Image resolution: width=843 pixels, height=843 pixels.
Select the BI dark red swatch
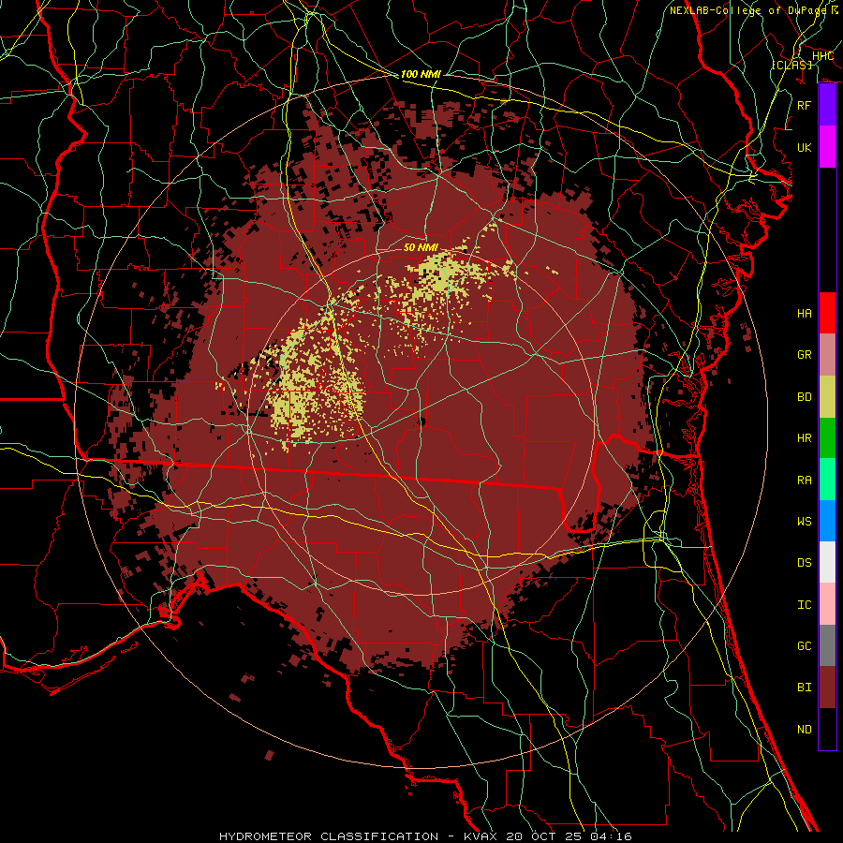827,688
